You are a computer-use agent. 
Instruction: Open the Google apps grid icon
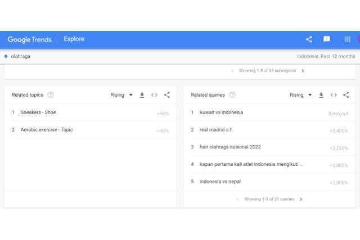click(348, 39)
